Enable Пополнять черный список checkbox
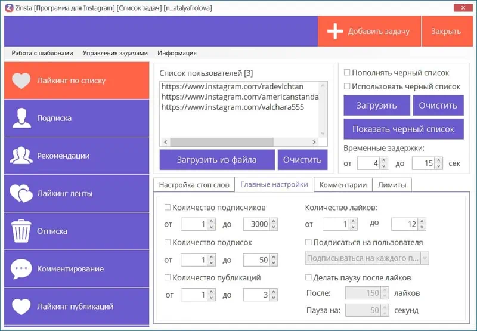The height and width of the screenshot is (331, 477). [x=347, y=72]
